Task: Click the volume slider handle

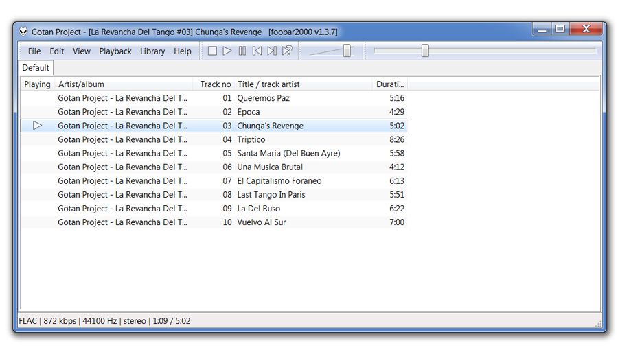Action: pos(347,51)
